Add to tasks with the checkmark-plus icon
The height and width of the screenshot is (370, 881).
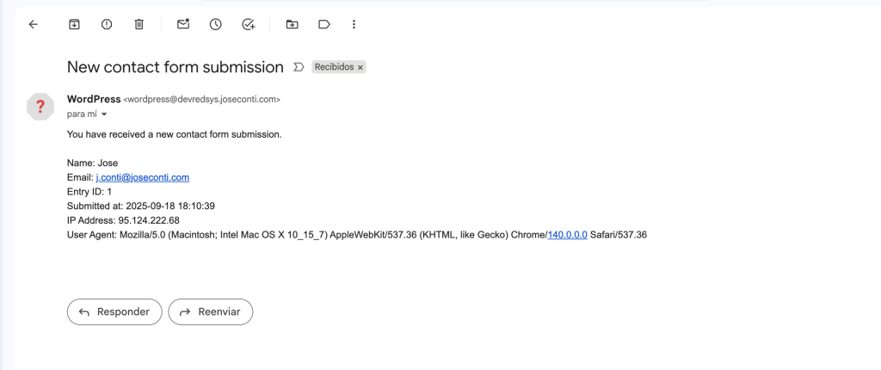pyautogui.click(x=249, y=24)
